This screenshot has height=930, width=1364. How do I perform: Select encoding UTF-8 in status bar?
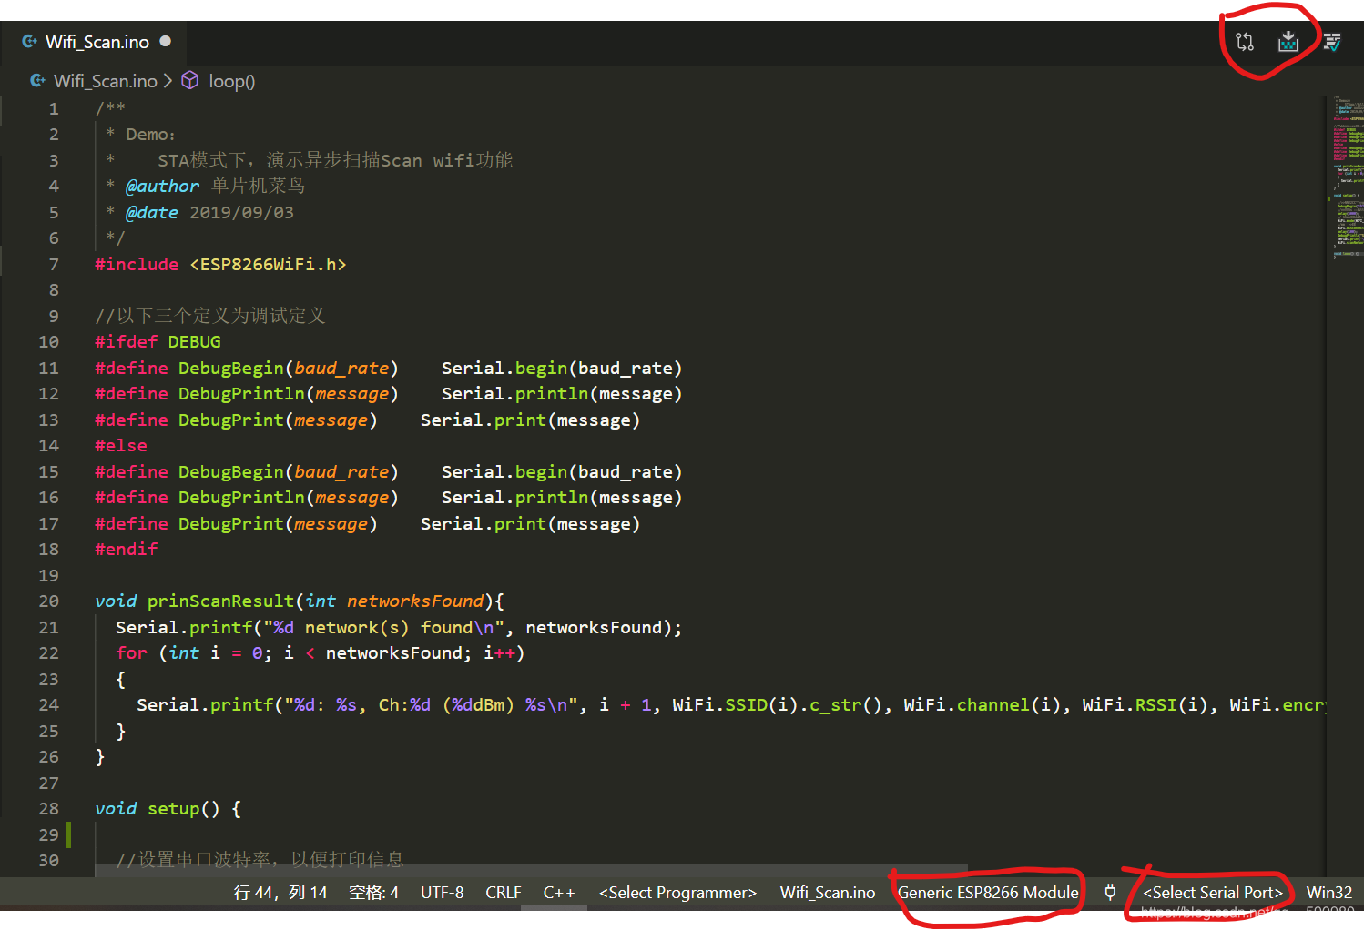pyautogui.click(x=442, y=893)
